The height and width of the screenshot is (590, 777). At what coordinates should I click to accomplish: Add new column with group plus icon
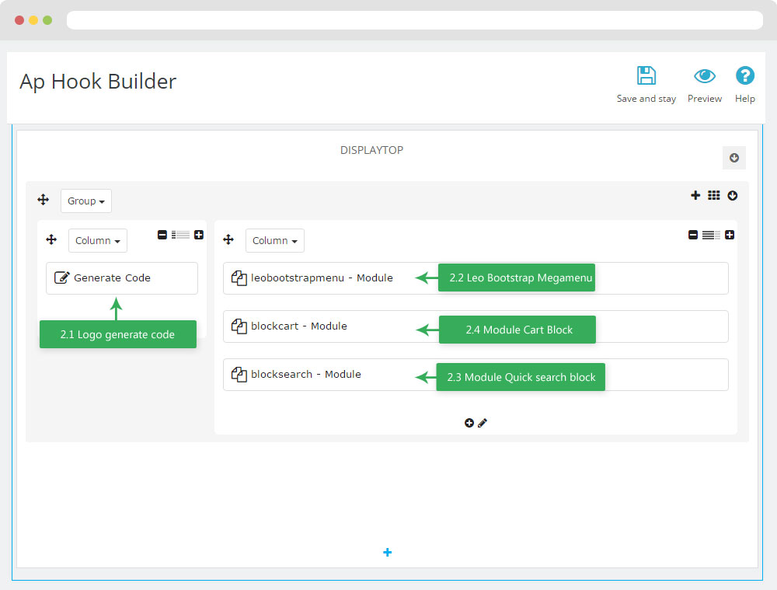695,195
